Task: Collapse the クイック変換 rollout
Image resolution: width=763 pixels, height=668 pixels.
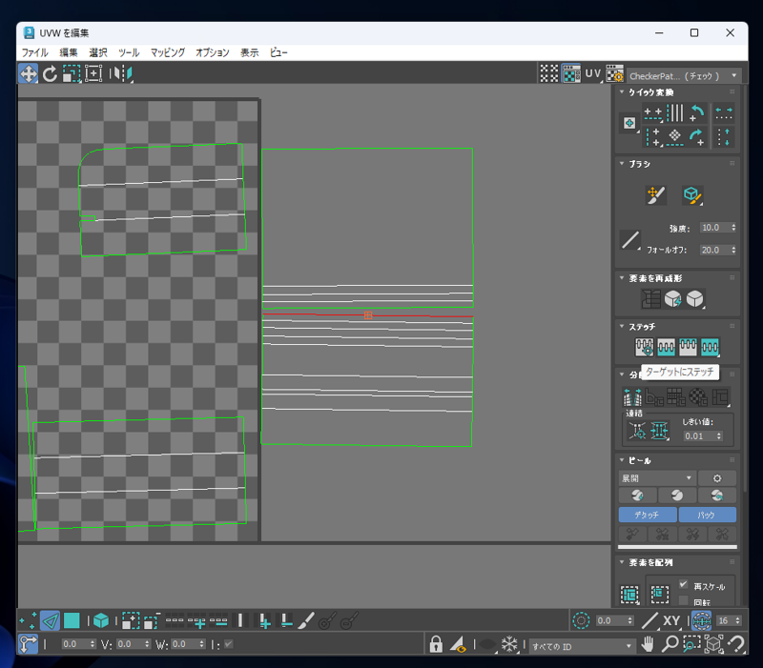Action: [622, 91]
